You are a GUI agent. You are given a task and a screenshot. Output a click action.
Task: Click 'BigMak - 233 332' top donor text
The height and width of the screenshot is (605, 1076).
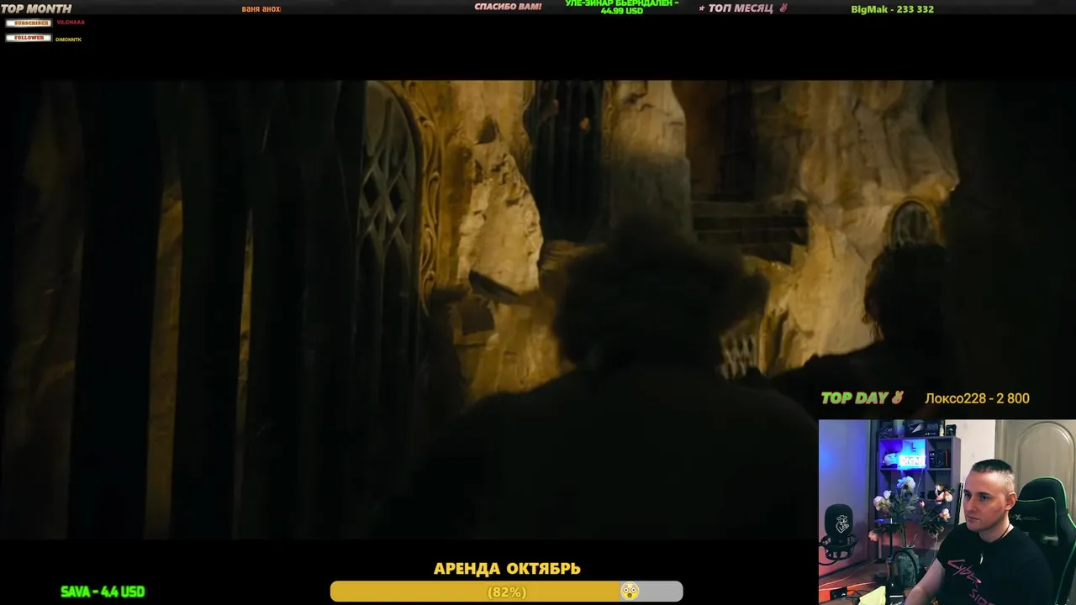[892, 9]
